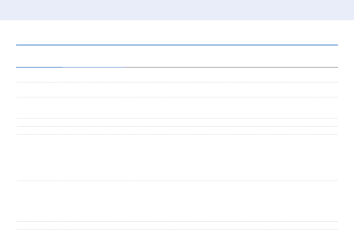Click first table row's middle column cell

tap(94, 75)
